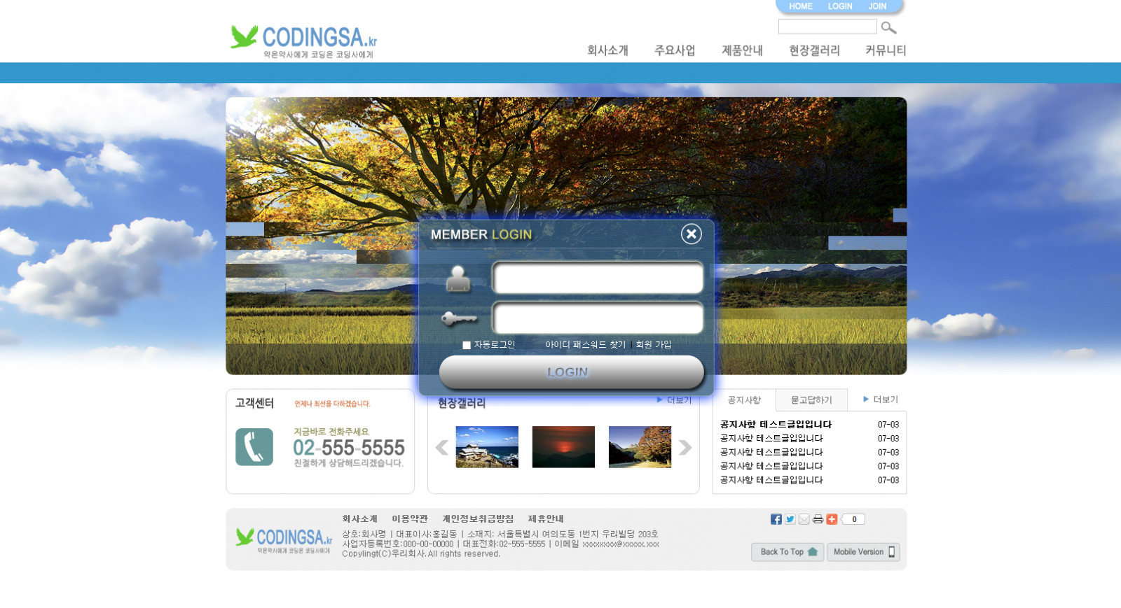
Task: Click 더보기 arrow beside 현장갤러리
Action: pos(674,400)
